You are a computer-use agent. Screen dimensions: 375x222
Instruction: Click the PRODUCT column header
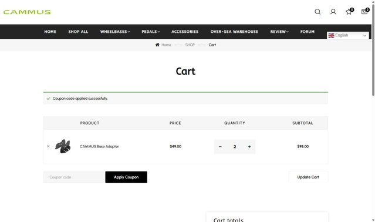90,123
